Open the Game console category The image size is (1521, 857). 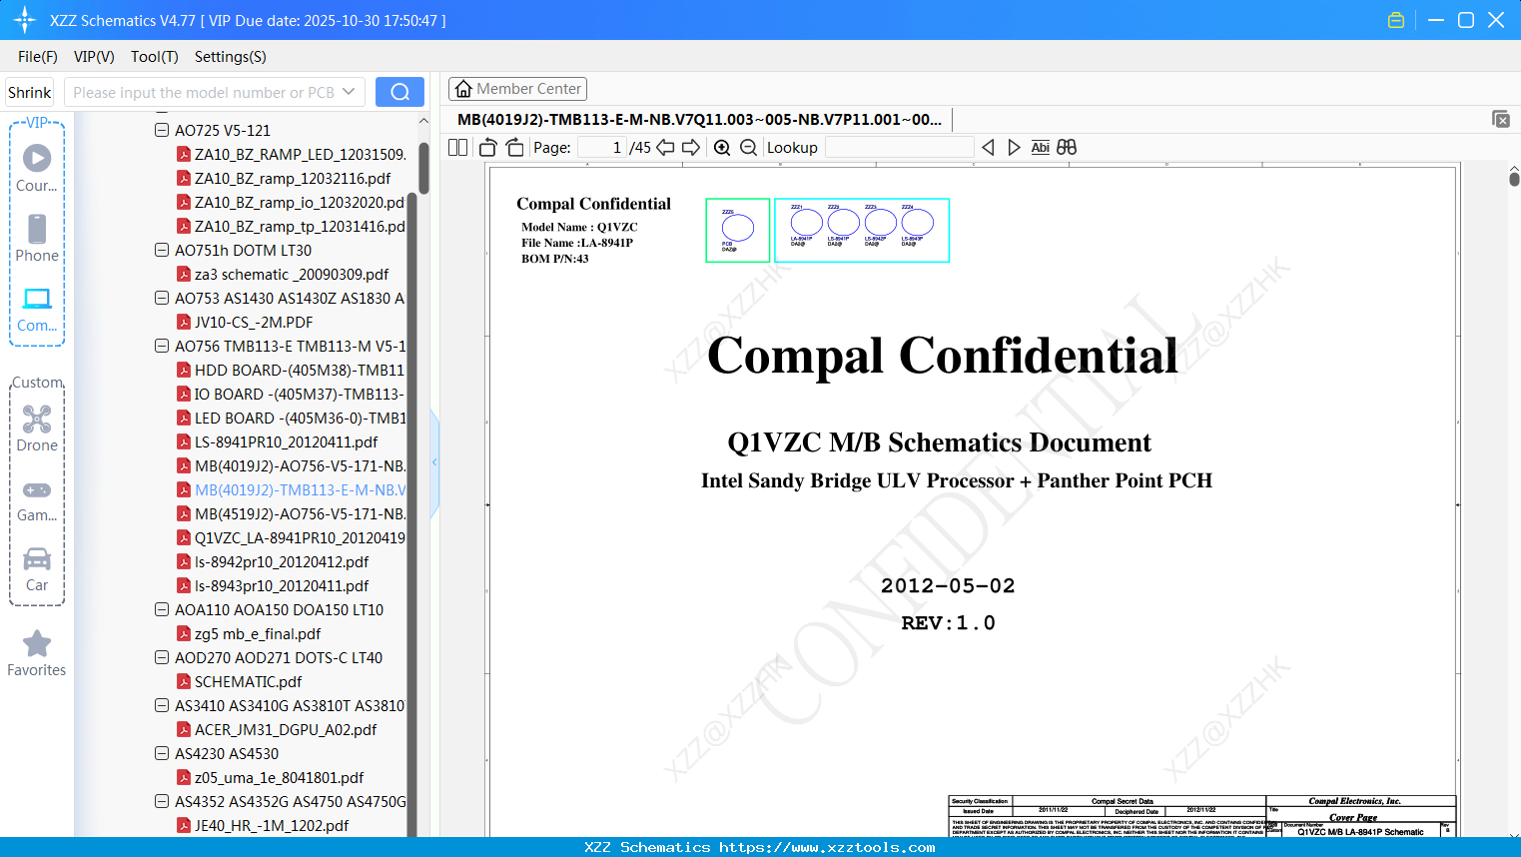(x=37, y=500)
